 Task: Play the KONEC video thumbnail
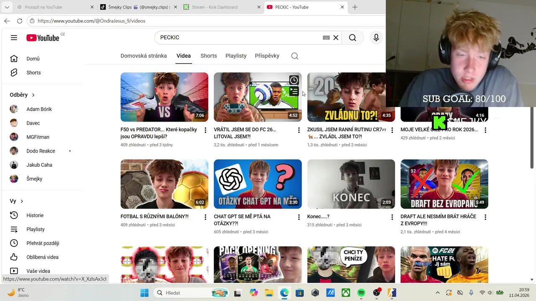351,184
